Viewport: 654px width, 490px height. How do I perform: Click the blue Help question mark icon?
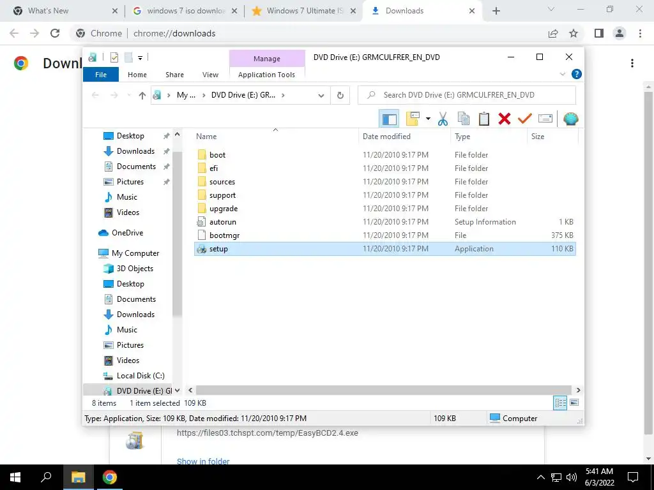click(577, 74)
